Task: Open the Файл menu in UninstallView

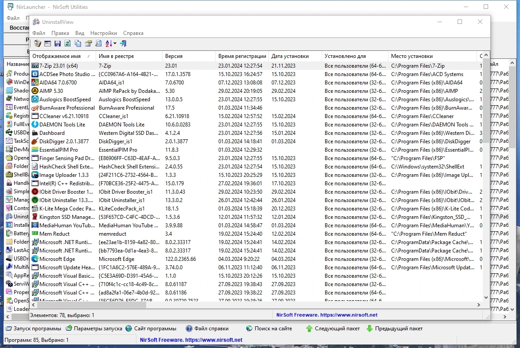Action: (39, 33)
